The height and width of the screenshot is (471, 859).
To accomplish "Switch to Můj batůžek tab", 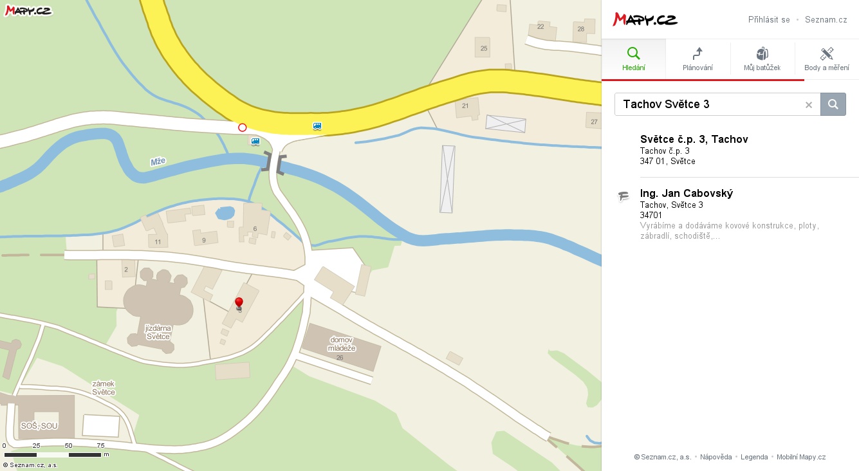I will [x=762, y=59].
